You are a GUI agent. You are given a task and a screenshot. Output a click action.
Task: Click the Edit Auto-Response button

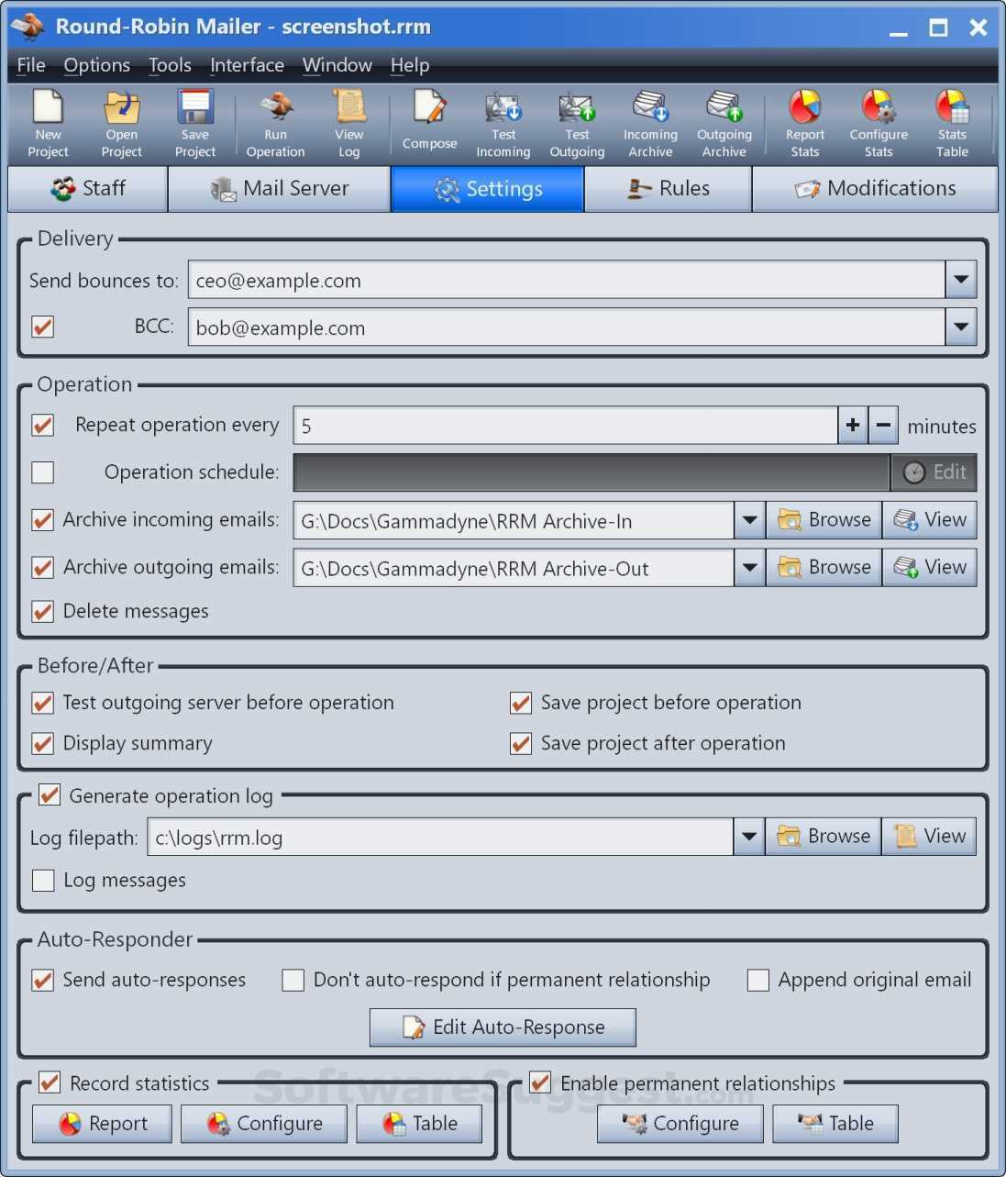click(503, 1027)
